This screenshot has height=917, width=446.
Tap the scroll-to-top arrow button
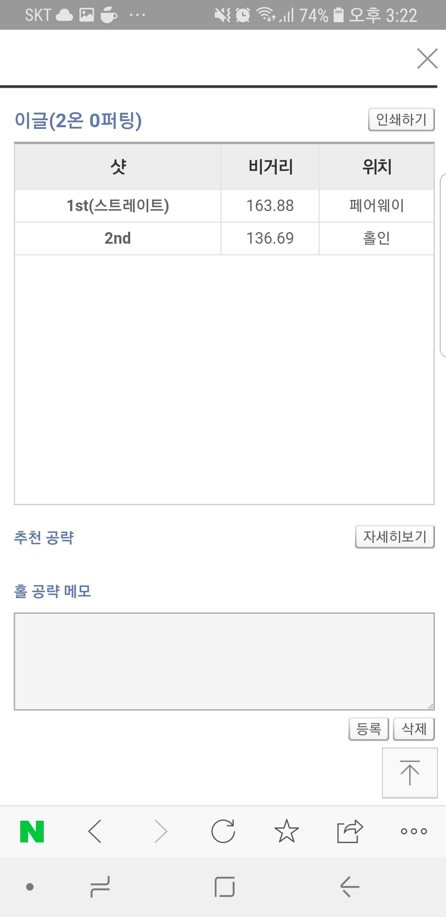pyautogui.click(x=410, y=772)
